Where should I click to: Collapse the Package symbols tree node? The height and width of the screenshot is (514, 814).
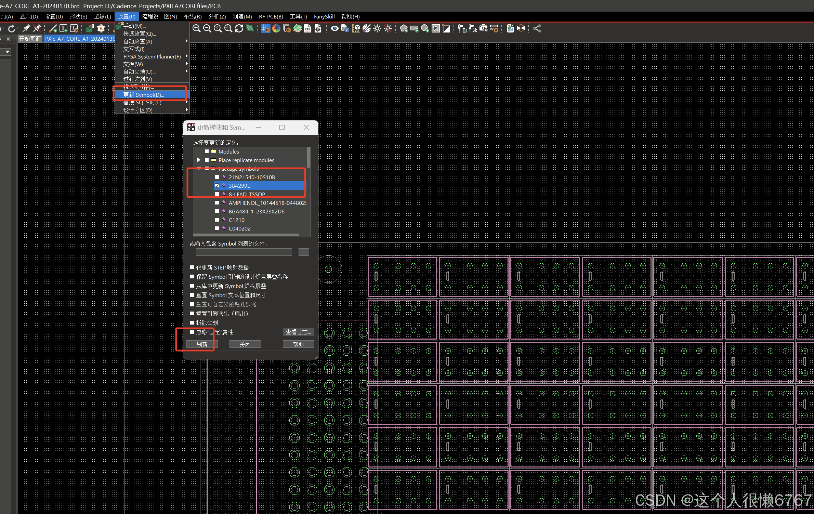199,169
